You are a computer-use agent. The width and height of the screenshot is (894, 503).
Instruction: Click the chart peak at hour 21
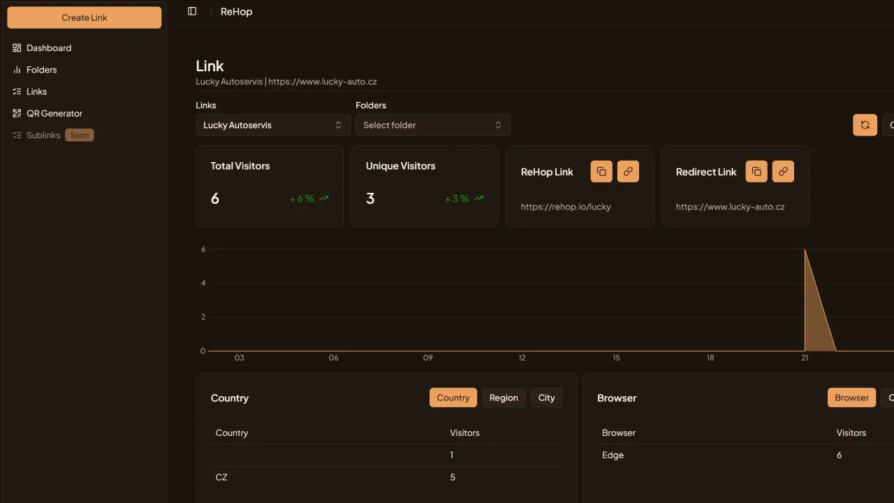tap(805, 250)
